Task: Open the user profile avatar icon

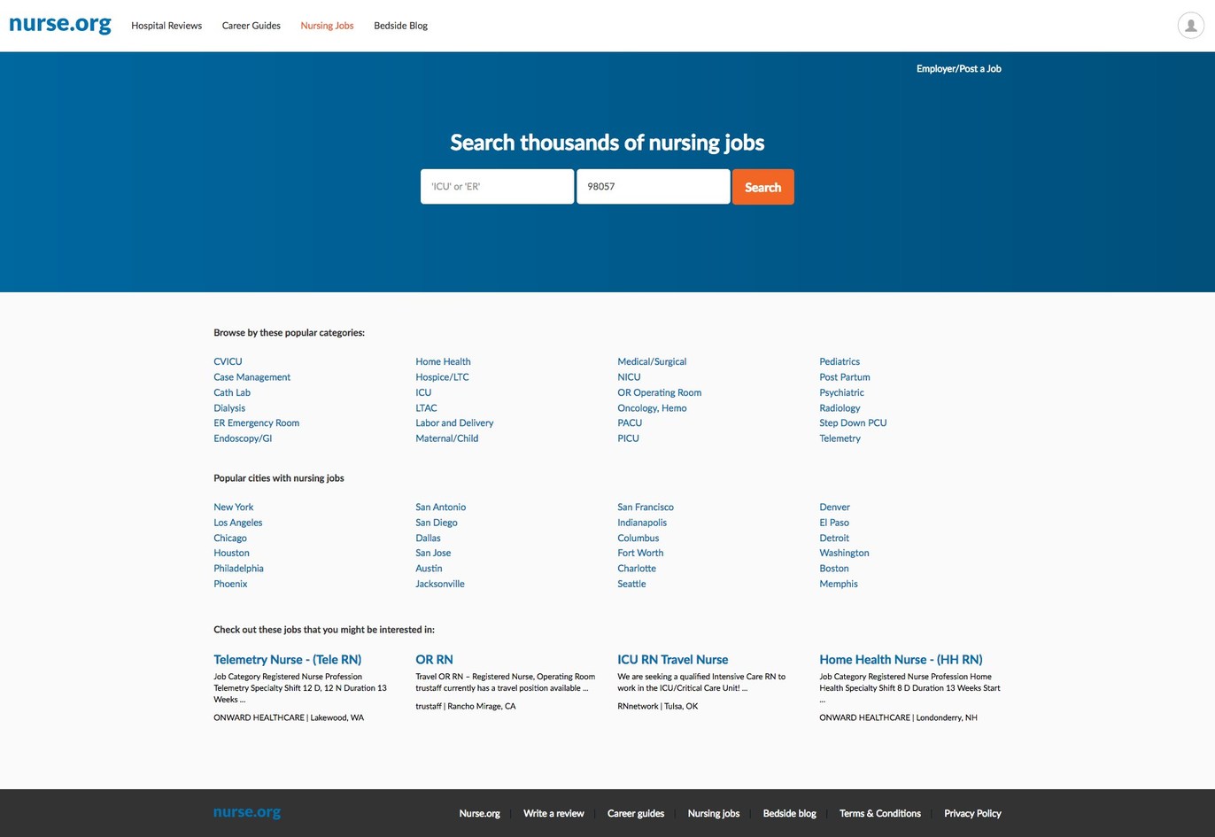Action: click(x=1190, y=26)
